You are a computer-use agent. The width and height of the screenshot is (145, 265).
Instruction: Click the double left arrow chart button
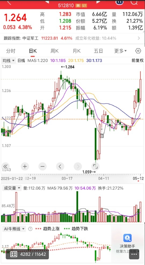(6, 166)
